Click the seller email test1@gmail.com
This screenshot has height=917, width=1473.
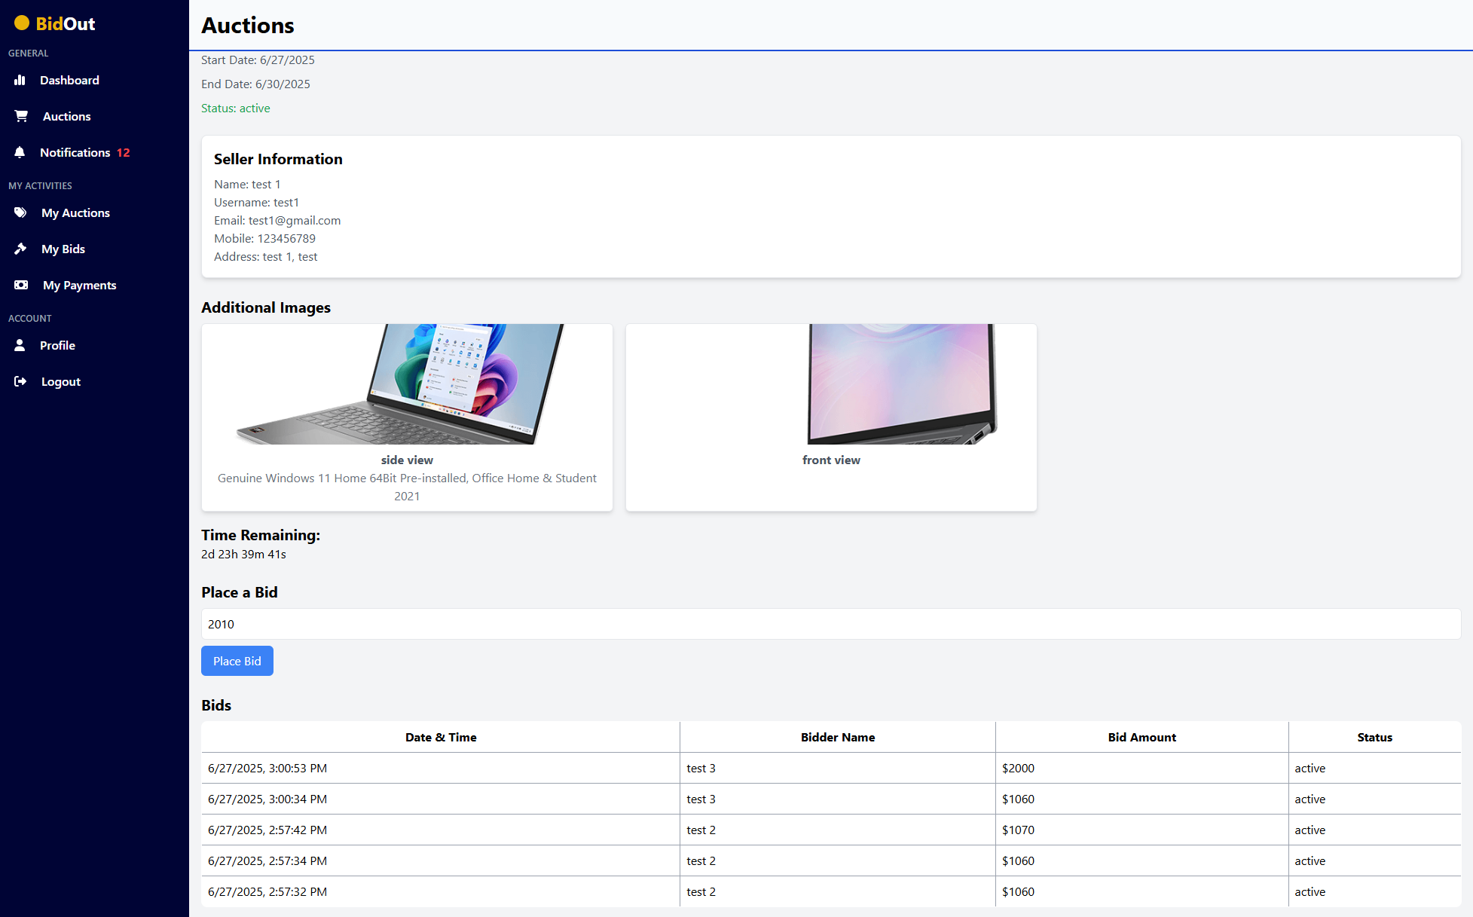coord(295,220)
